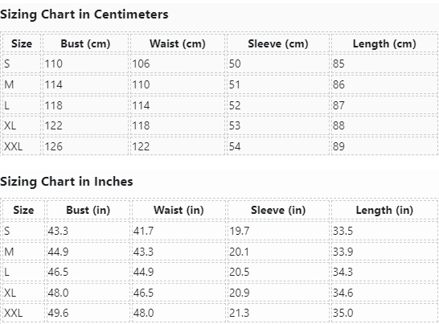439x324 pixels.
Task: Select the Bust (cm) column header
Action: (x=85, y=43)
